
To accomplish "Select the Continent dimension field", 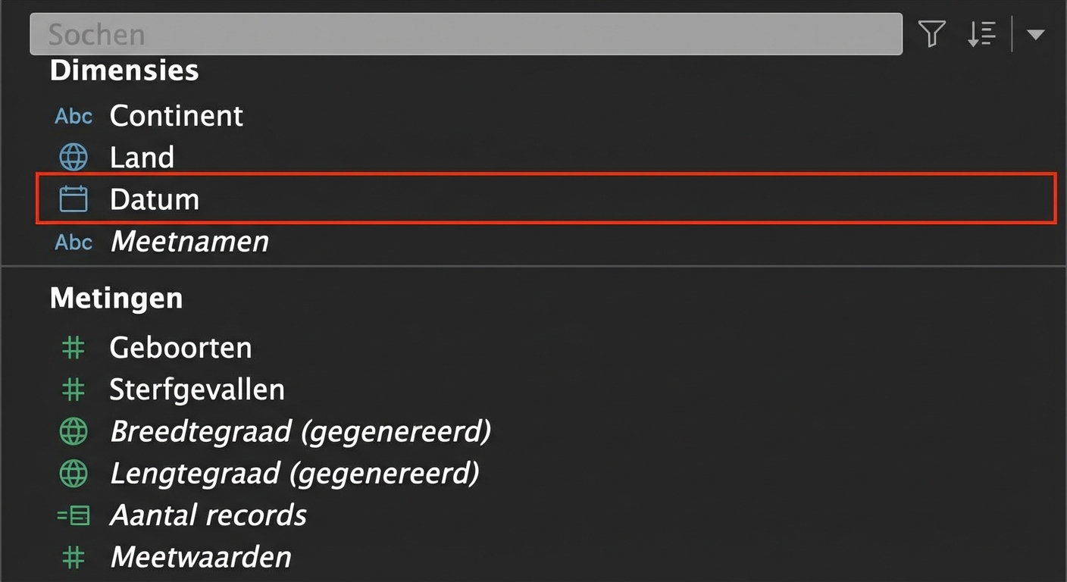I will pyautogui.click(x=176, y=116).
